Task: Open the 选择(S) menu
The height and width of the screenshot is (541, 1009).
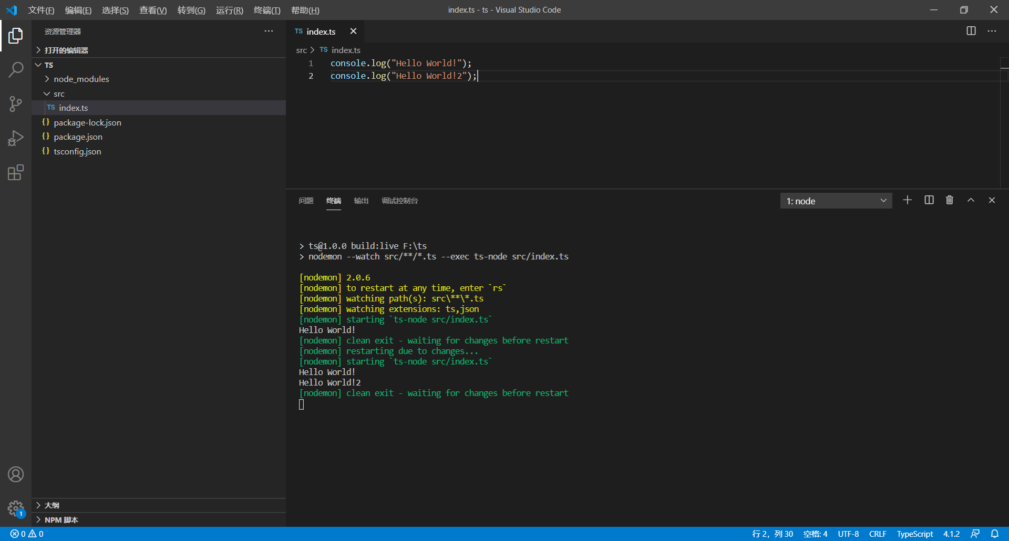Action: [115, 10]
